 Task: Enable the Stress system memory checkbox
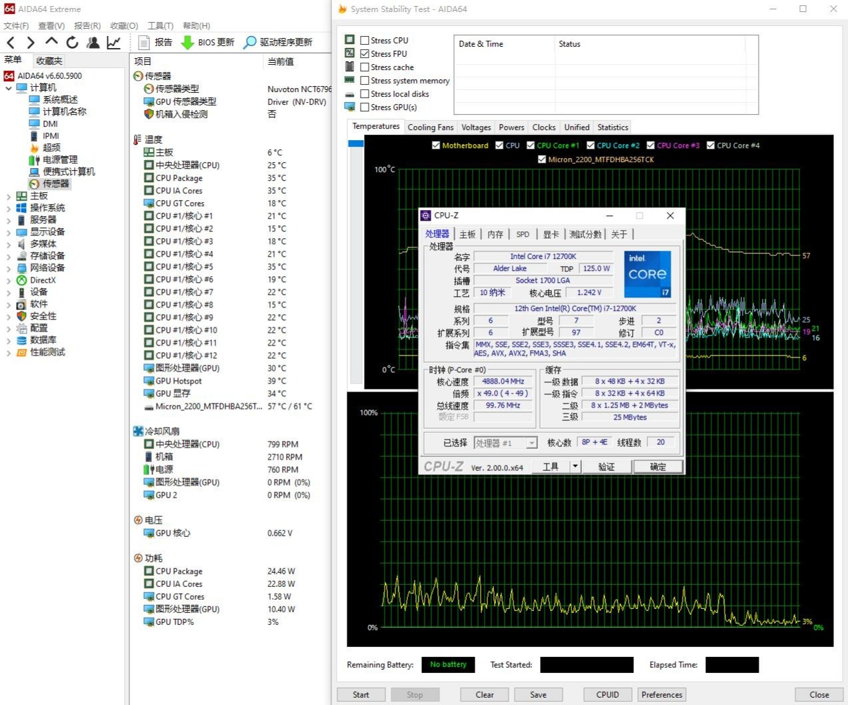pyautogui.click(x=365, y=80)
